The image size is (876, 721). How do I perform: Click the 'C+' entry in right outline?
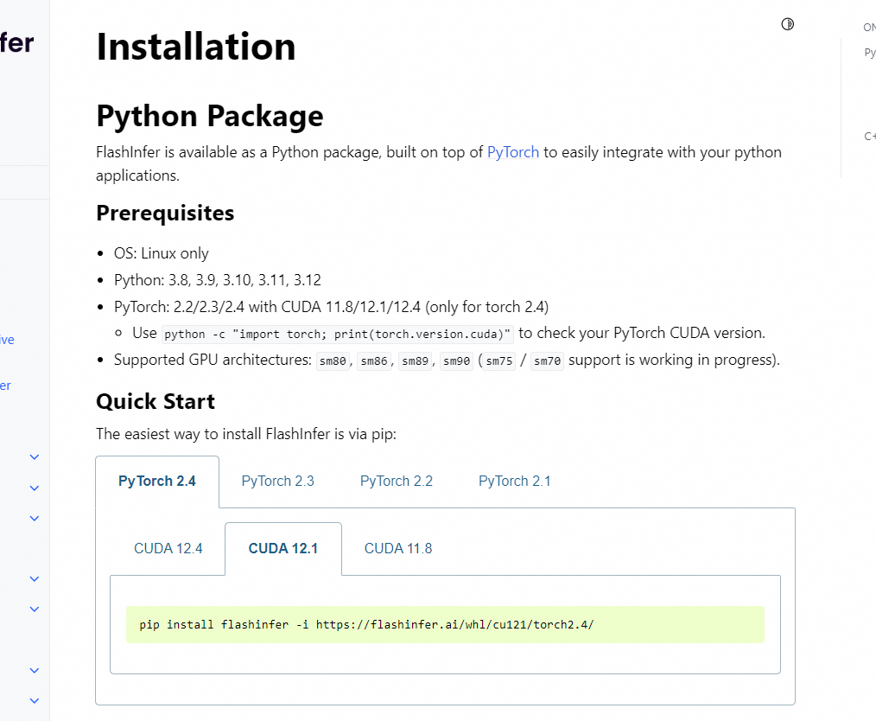tap(870, 136)
